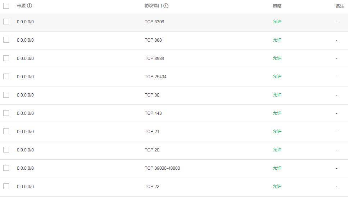The height and width of the screenshot is (197, 348).
Task: Tick the TCP:22 rule checkbox
Action: point(6,186)
